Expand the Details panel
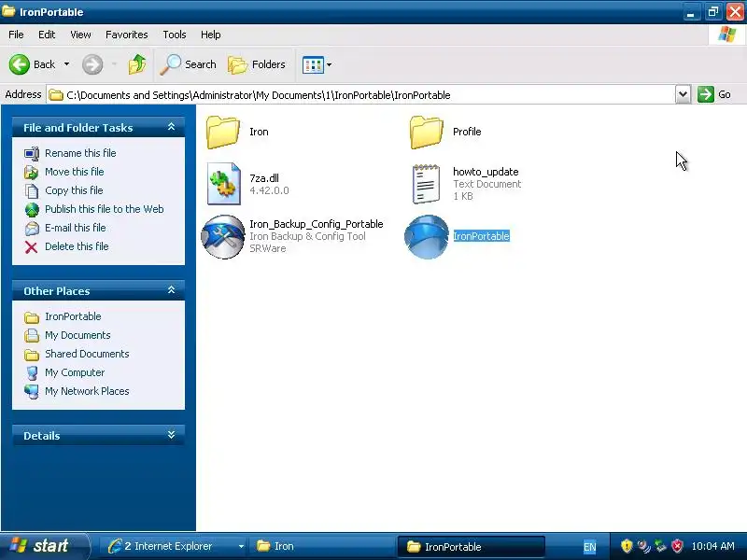This screenshot has height=560, width=747. 172,435
